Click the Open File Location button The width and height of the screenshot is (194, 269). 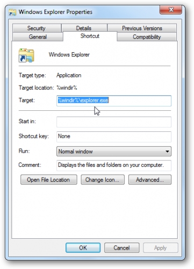pyautogui.click(x=49, y=180)
